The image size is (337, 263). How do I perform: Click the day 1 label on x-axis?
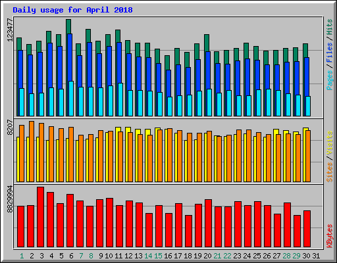click(22, 256)
